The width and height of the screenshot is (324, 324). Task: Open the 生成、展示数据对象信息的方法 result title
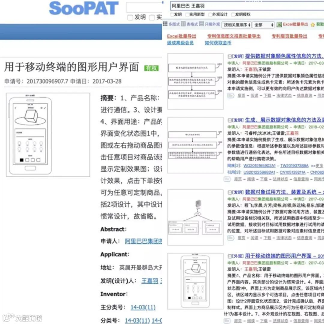tap(284, 120)
